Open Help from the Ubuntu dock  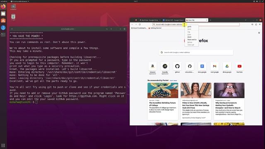[3, 28]
